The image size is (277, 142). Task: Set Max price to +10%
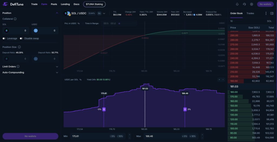click(x=193, y=136)
